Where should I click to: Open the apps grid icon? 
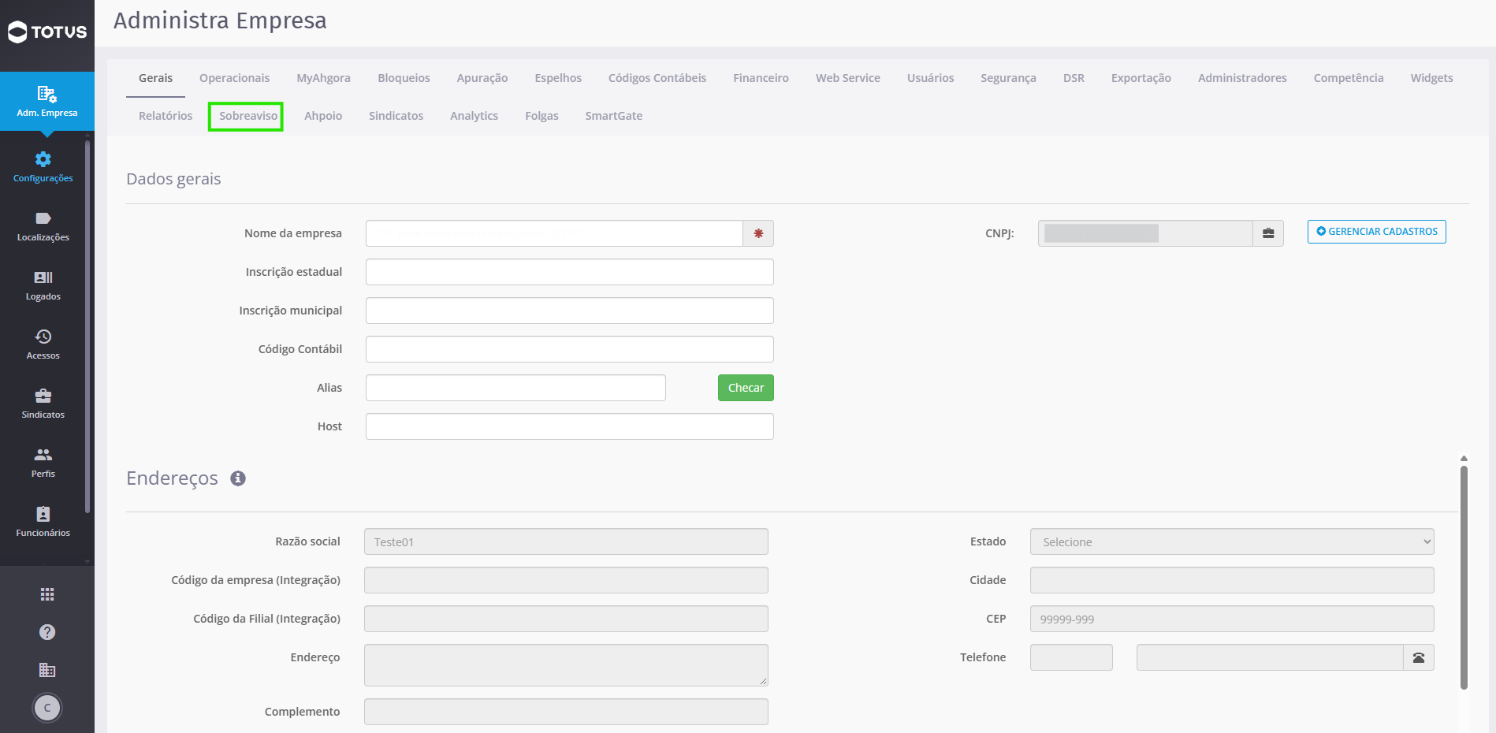(47, 594)
